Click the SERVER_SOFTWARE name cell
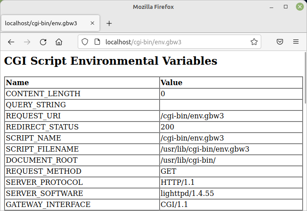The width and height of the screenshot is (307, 211). [x=44, y=193]
